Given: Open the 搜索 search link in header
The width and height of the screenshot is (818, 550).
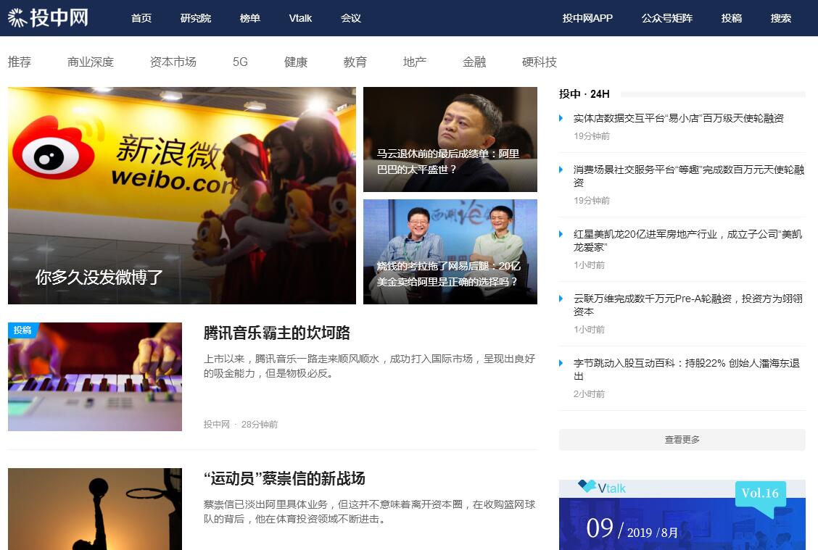Looking at the screenshot, I should click(780, 18).
